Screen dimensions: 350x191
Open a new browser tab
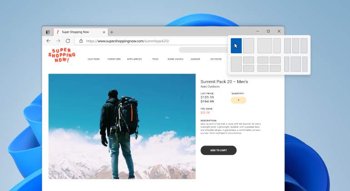(x=112, y=32)
